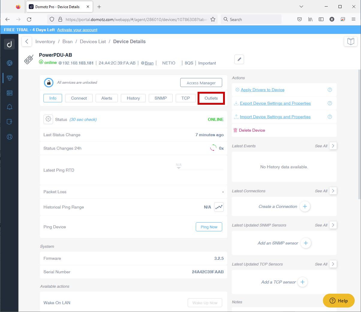Click the back arrow next to Inventory
Image resolution: width=361 pixels, height=312 pixels.
(27, 41)
